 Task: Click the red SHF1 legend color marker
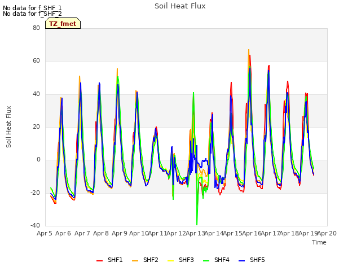click(x=99, y=261)
